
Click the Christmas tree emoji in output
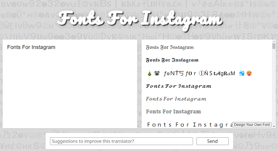click(149, 73)
